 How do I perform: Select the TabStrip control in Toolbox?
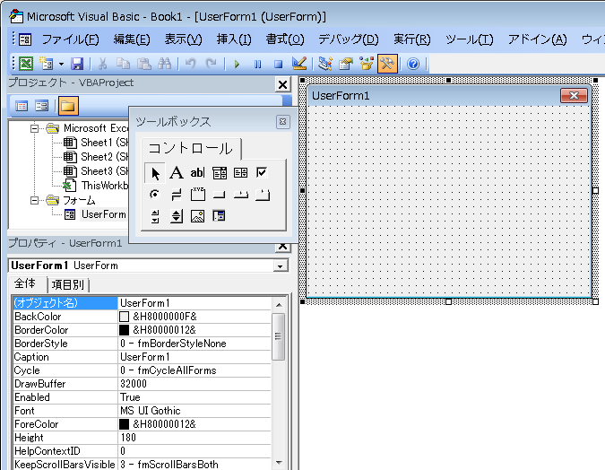(241, 195)
